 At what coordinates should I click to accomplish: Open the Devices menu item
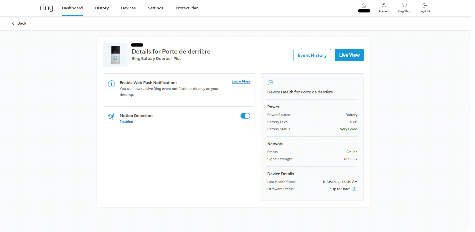(128, 8)
